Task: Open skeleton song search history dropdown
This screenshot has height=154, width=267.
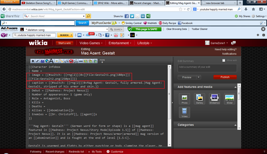Action: coord(107,29)
